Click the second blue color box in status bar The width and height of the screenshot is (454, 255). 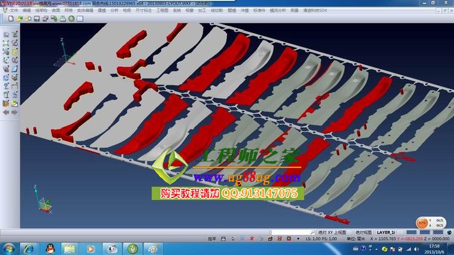click(425, 232)
